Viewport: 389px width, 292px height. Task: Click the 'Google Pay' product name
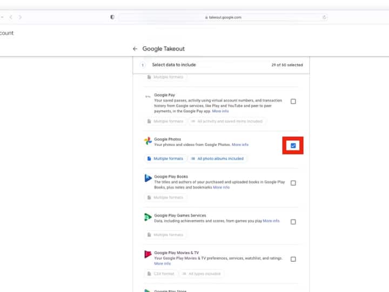pyautogui.click(x=164, y=95)
